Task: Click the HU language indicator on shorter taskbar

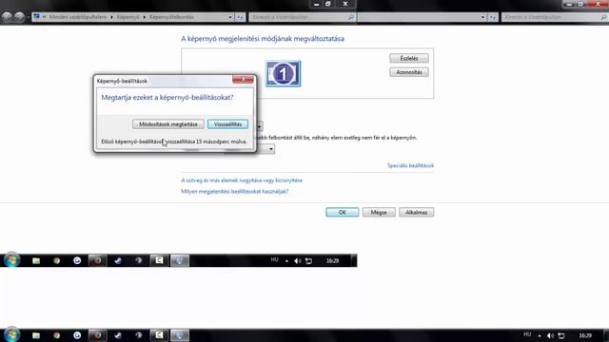Action: pyautogui.click(x=275, y=259)
